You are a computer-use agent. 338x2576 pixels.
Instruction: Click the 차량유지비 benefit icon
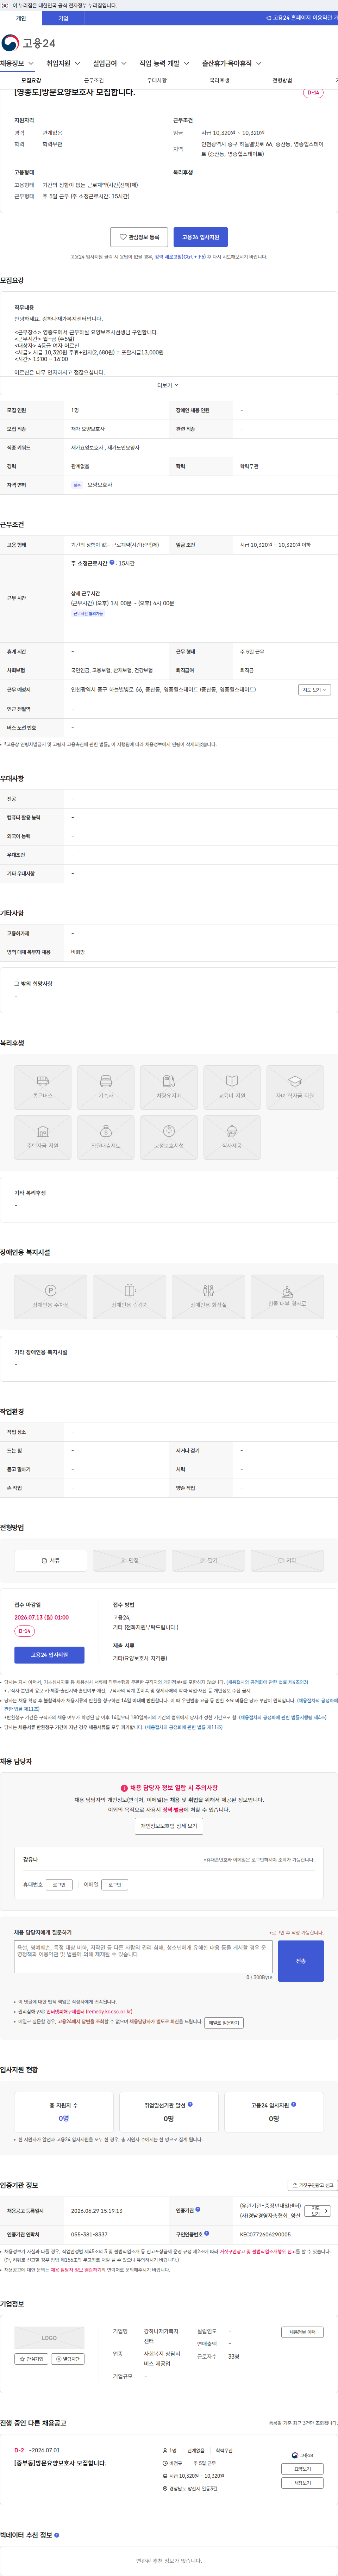[169, 1087]
